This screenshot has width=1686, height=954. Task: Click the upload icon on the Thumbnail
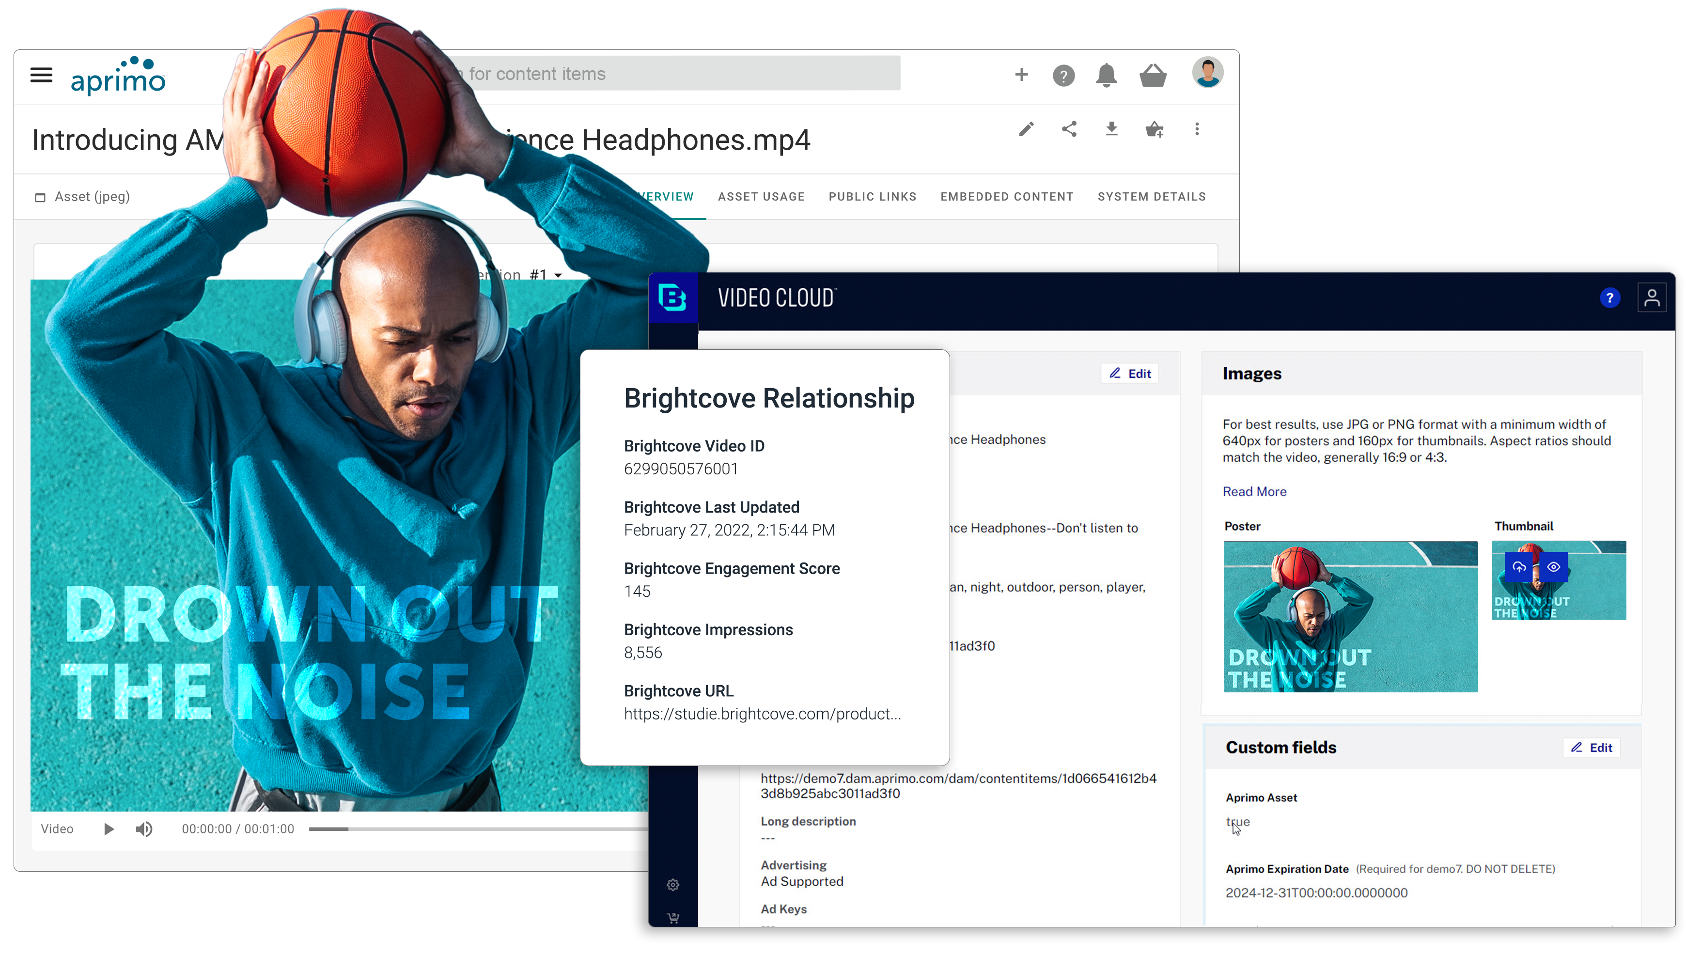pyautogui.click(x=1519, y=567)
